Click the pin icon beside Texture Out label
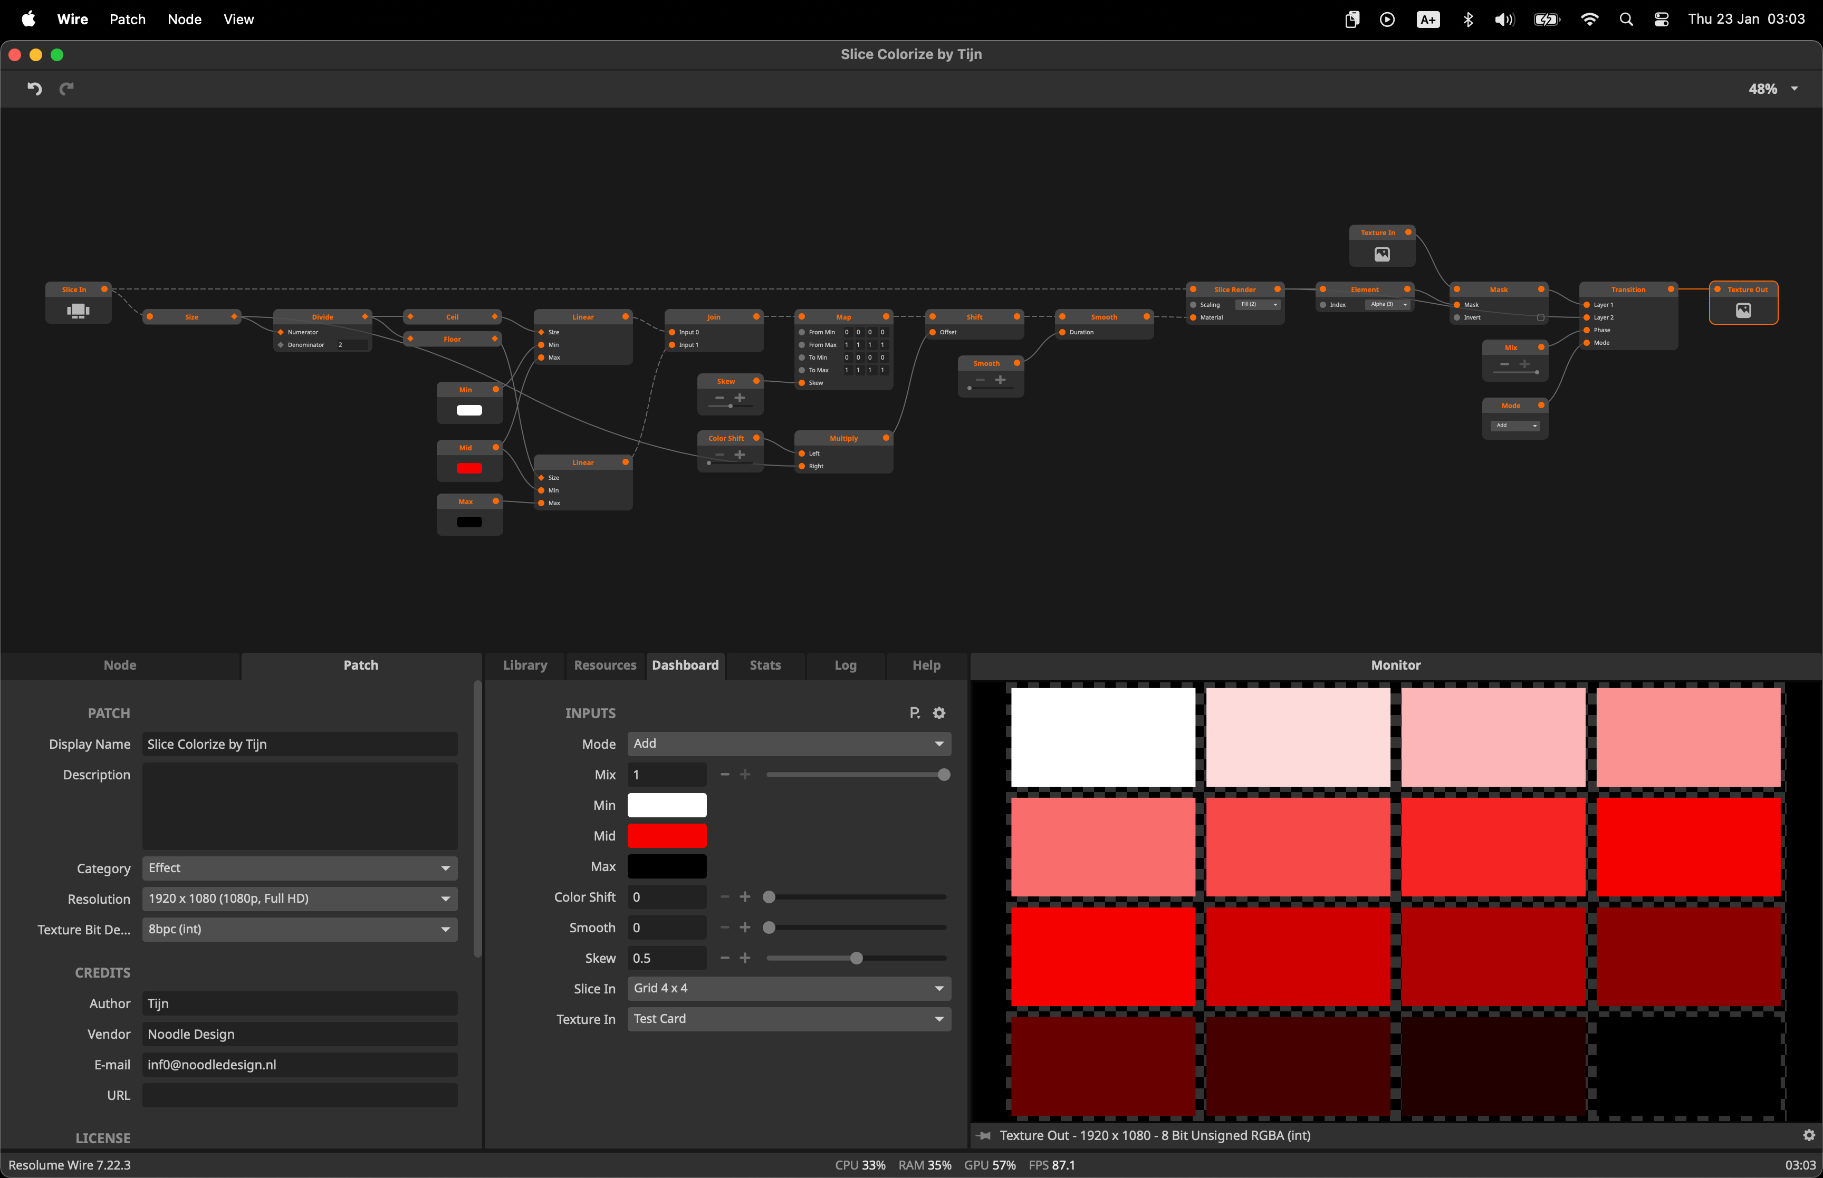This screenshot has width=1823, height=1178. [984, 1135]
